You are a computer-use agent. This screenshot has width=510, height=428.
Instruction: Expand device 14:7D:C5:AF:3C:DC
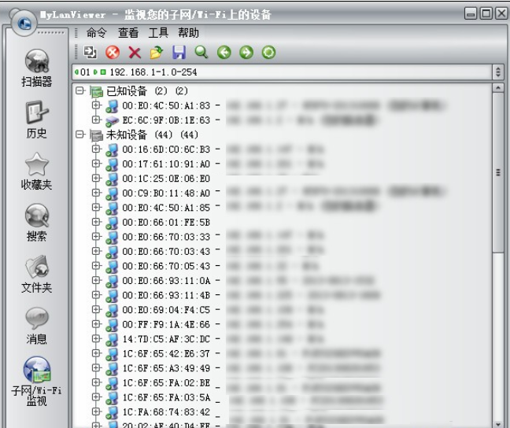pyautogui.click(x=96, y=338)
